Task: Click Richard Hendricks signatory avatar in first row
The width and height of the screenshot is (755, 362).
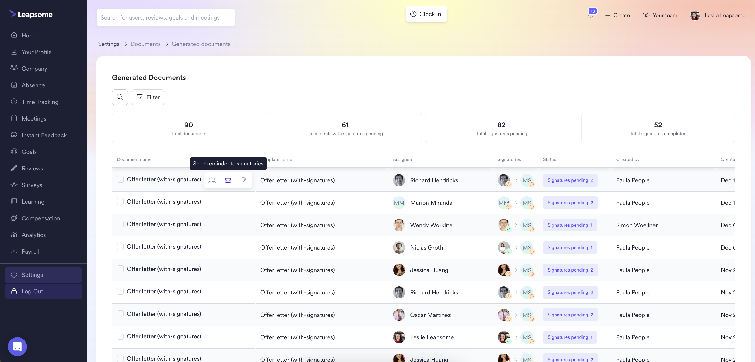Action: [503, 180]
